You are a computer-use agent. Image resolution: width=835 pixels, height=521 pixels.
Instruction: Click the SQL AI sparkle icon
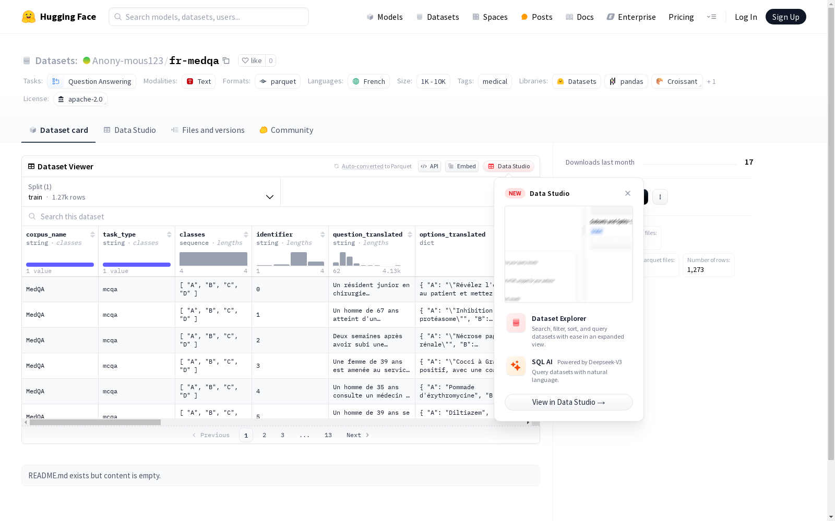click(516, 366)
